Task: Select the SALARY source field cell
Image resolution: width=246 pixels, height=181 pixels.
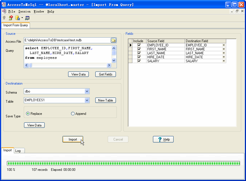Action: (165, 61)
